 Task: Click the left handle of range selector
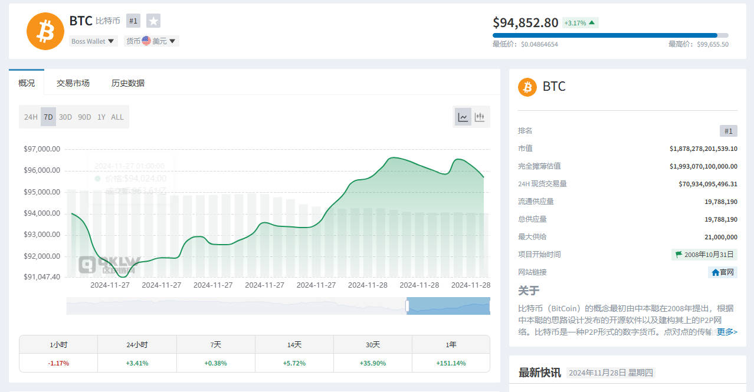(x=406, y=306)
